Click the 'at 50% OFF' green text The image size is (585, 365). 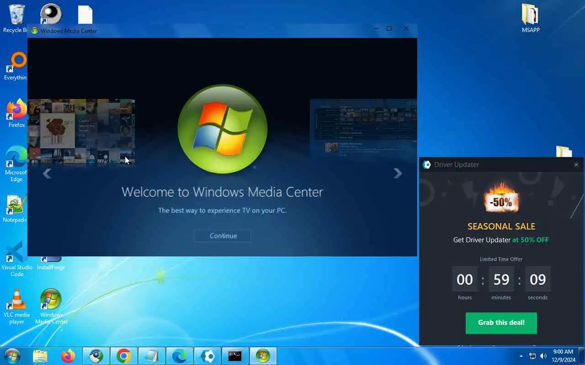tap(530, 240)
